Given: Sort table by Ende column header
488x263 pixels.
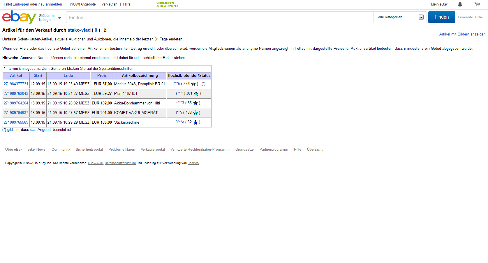Looking at the screenshot, I should coord(68,76).
